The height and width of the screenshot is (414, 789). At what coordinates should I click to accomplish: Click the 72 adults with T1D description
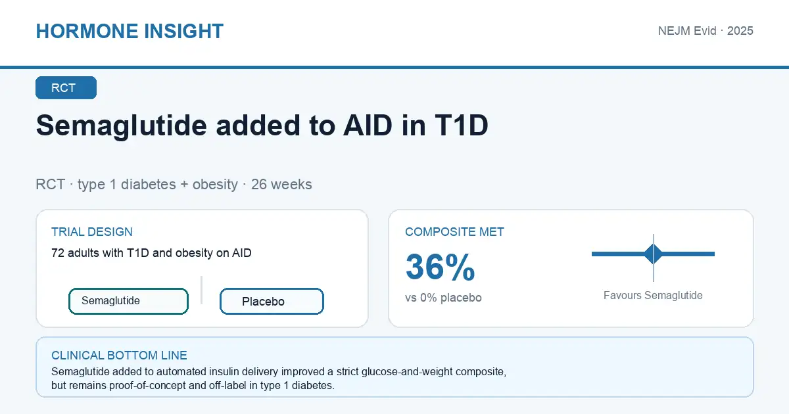[x=151, y=253]
